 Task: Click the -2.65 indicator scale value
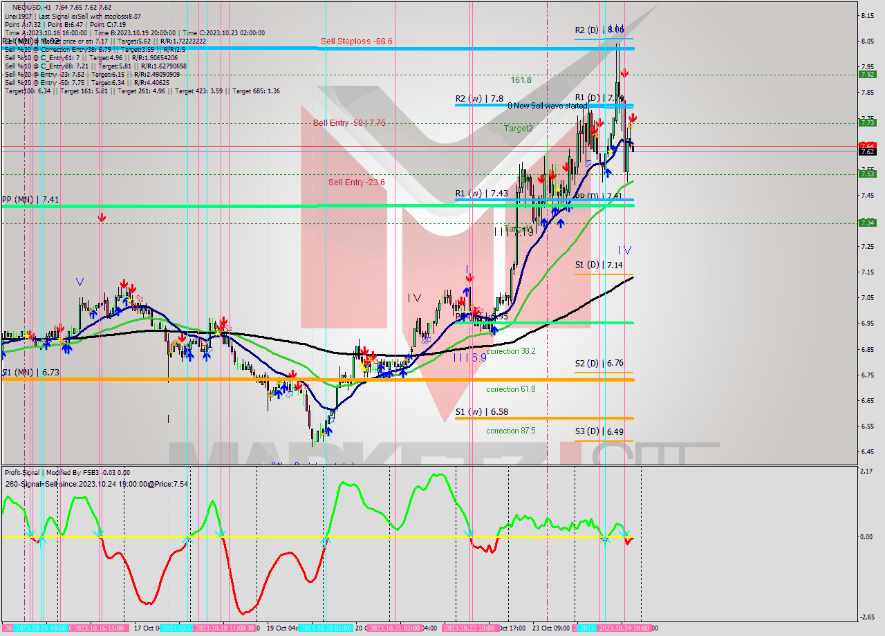click(x=868, y=617)
